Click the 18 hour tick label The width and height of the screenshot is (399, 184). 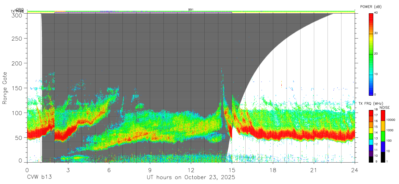coord(273,170)
